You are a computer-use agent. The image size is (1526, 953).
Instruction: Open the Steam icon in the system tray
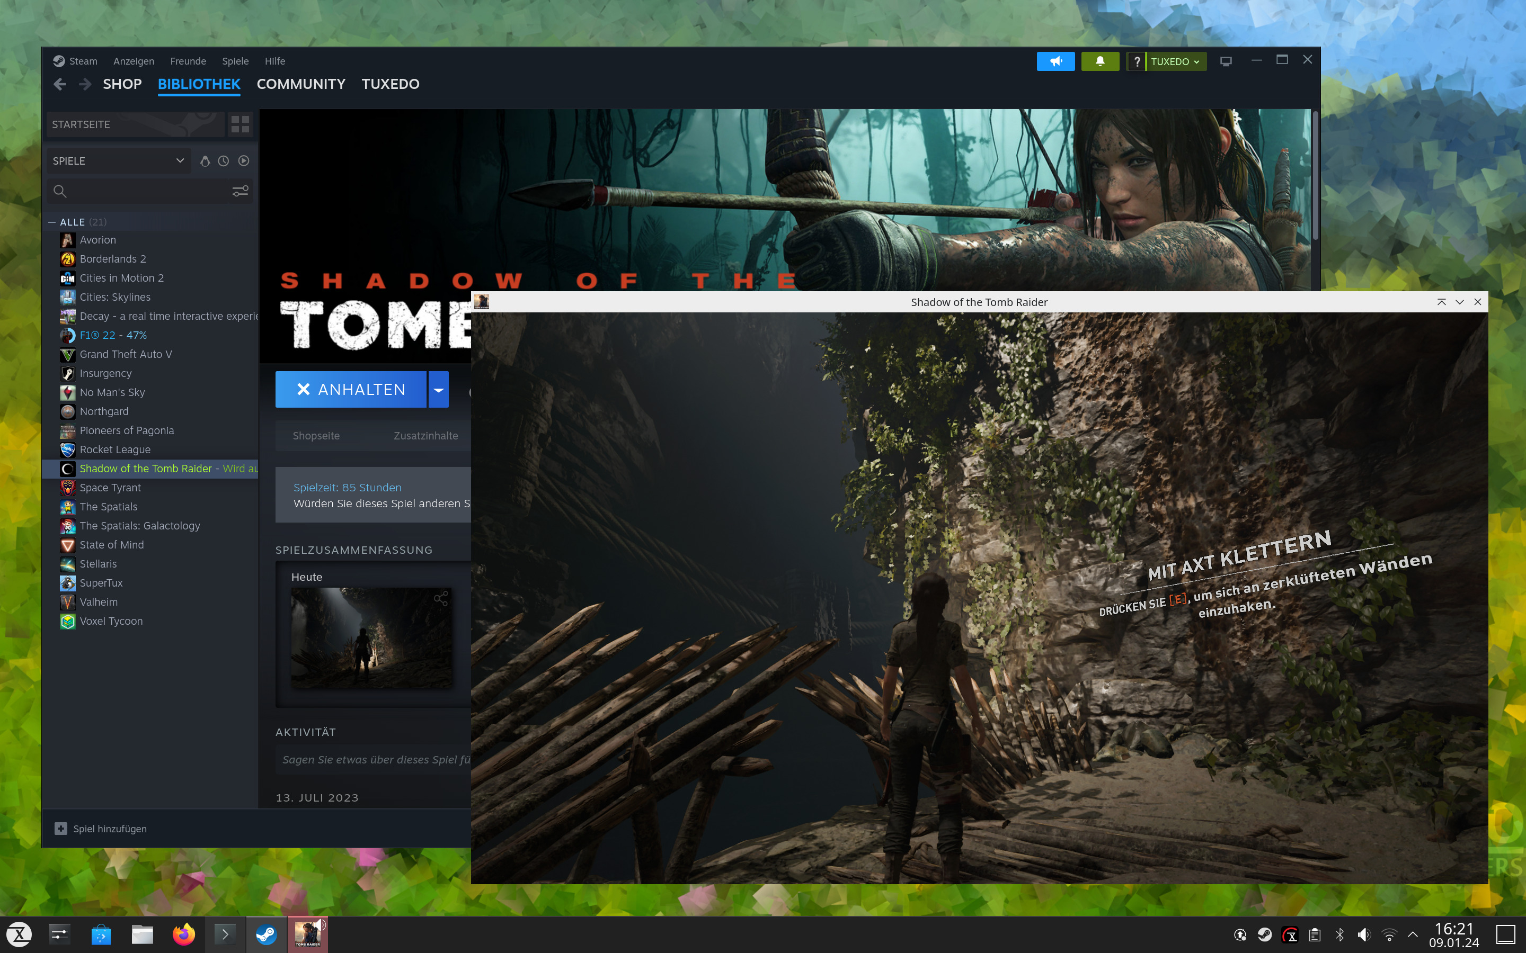pyautogui.click(x=1266, y=934)
